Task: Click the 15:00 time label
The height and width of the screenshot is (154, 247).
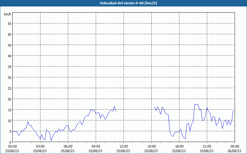Action: [x=151, y=147]
